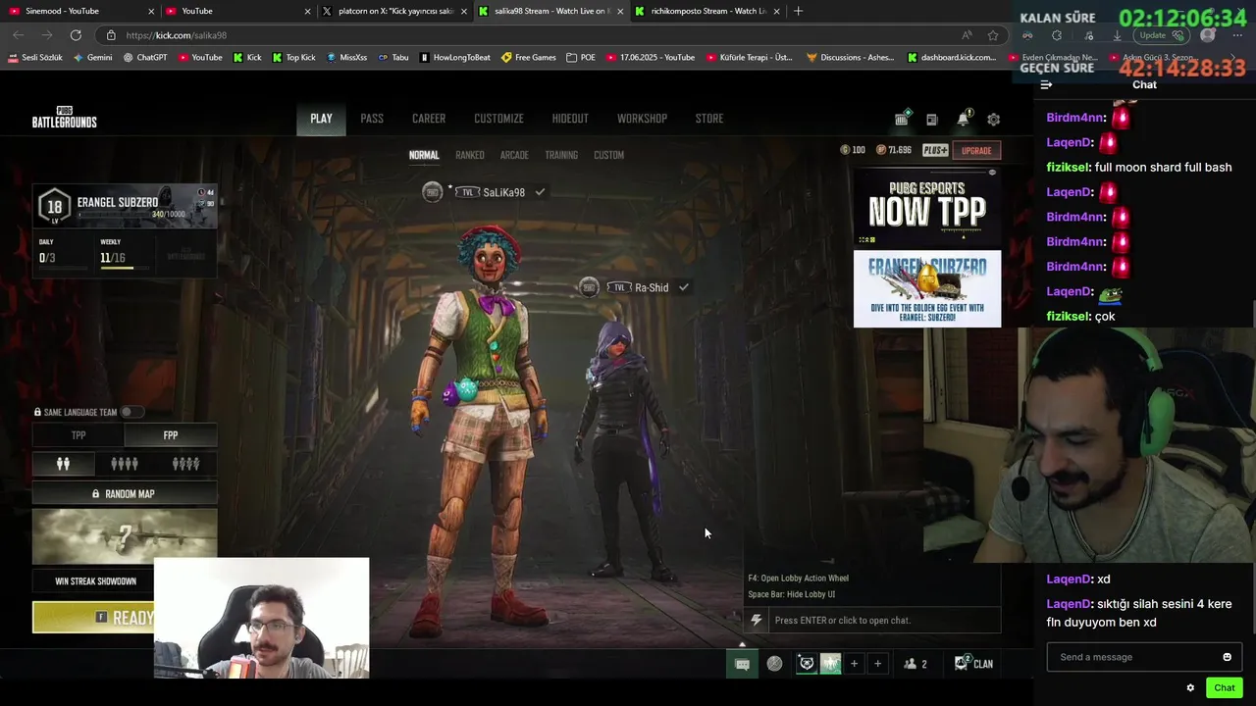Switch perspective to FPP
The width and height of the screenshot is (1256, 706).
point(171,435)
